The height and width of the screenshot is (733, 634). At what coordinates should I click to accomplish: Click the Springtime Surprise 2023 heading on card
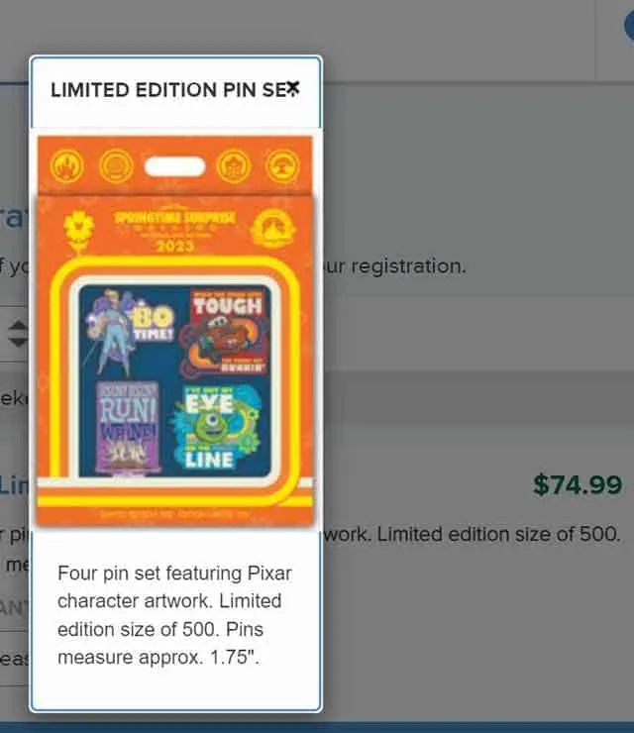pos(175,231)
